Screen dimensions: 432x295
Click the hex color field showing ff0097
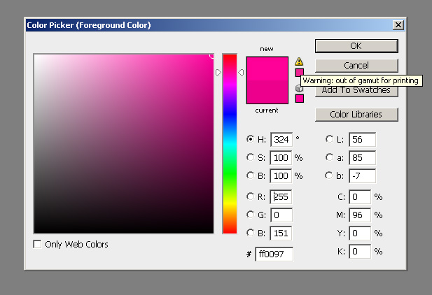pos(274,254)
